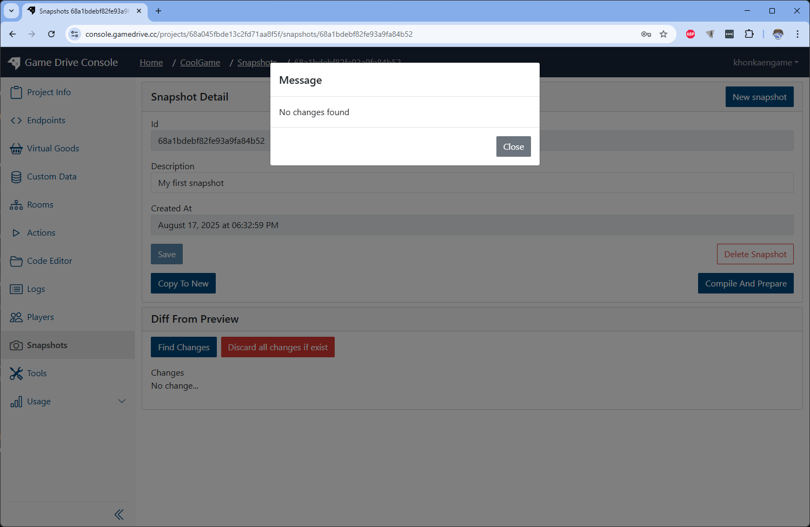Select Snapshots in the sidebar menu
810x527 pixels.
[47, 345]
